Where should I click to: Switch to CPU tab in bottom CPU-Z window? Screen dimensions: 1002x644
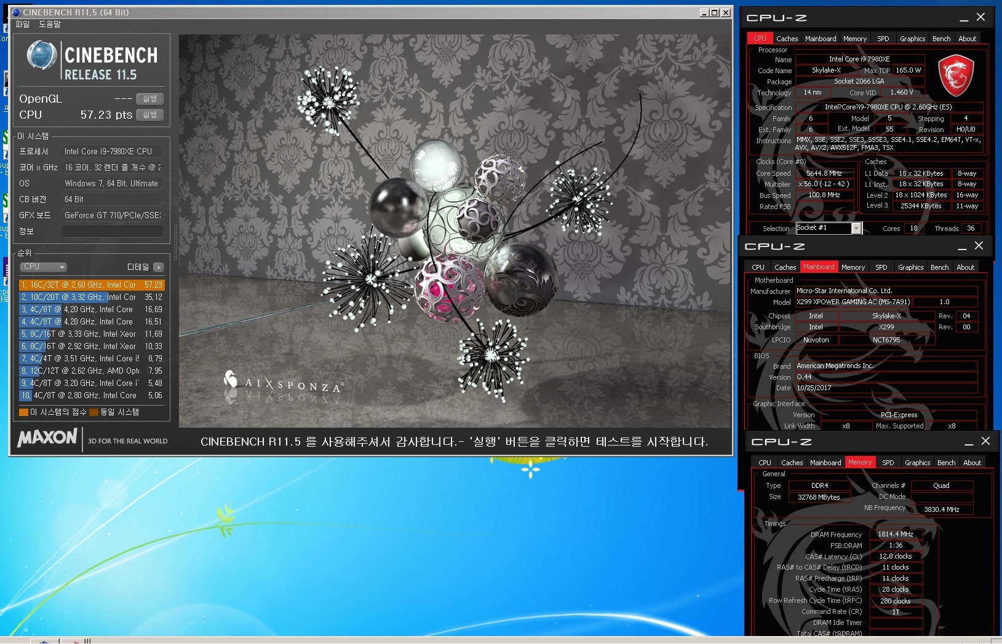tap(765, 463)
